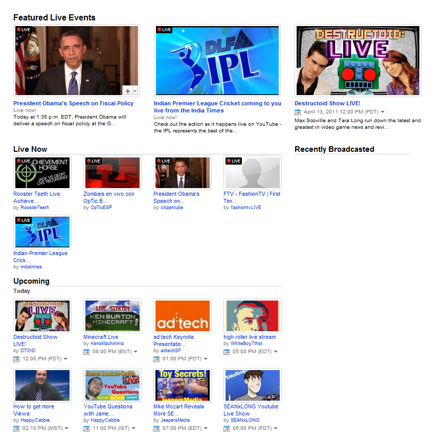This screenshot has height=436, width=448.
Task: Visit the fashiontvLIVE channel link
Action: coord(245,208)
